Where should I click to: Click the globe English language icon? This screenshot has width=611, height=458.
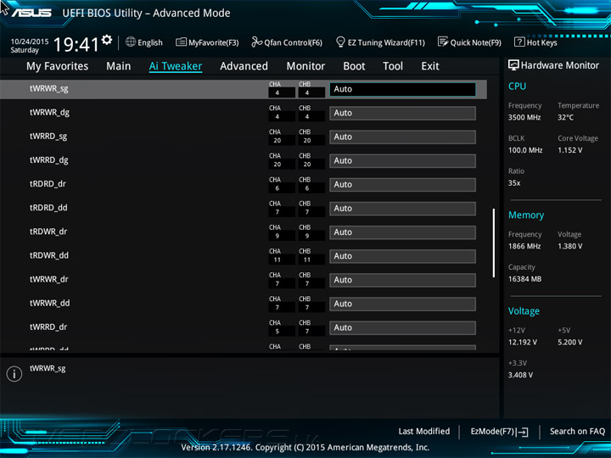coord(131,42)
